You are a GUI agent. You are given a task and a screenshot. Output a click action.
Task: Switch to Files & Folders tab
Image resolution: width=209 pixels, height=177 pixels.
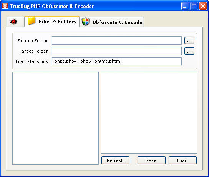52,22
